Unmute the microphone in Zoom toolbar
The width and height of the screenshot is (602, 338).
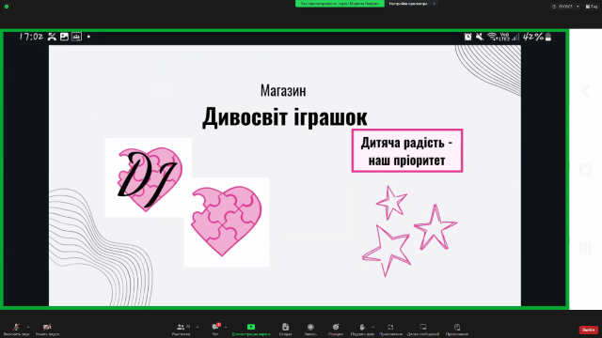16,329
